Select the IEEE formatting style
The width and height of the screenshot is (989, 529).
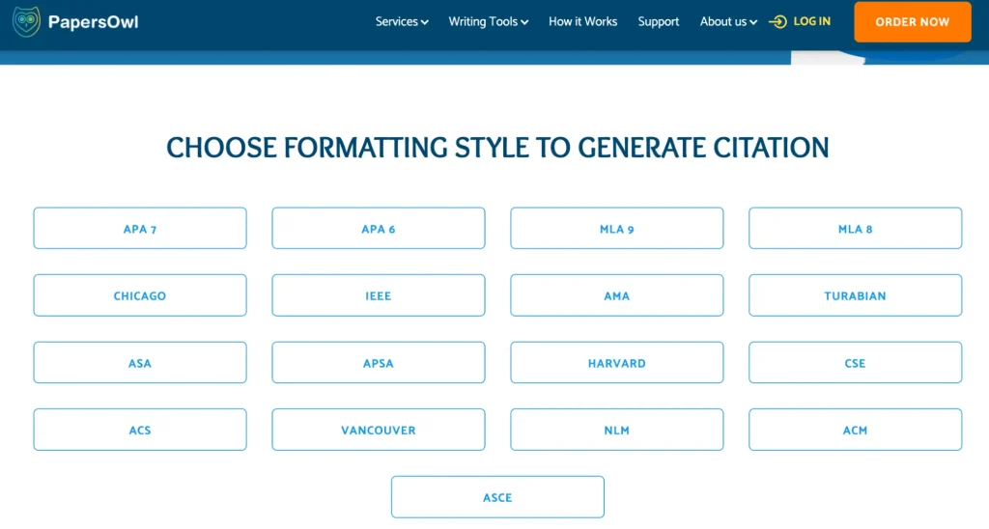[x=379, y=295]
